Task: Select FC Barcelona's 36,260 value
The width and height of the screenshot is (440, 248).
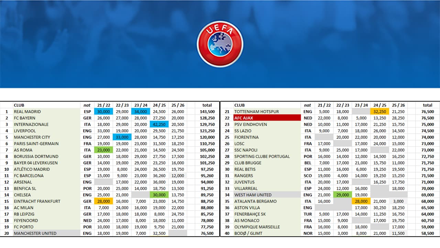Action: [159, 176]
